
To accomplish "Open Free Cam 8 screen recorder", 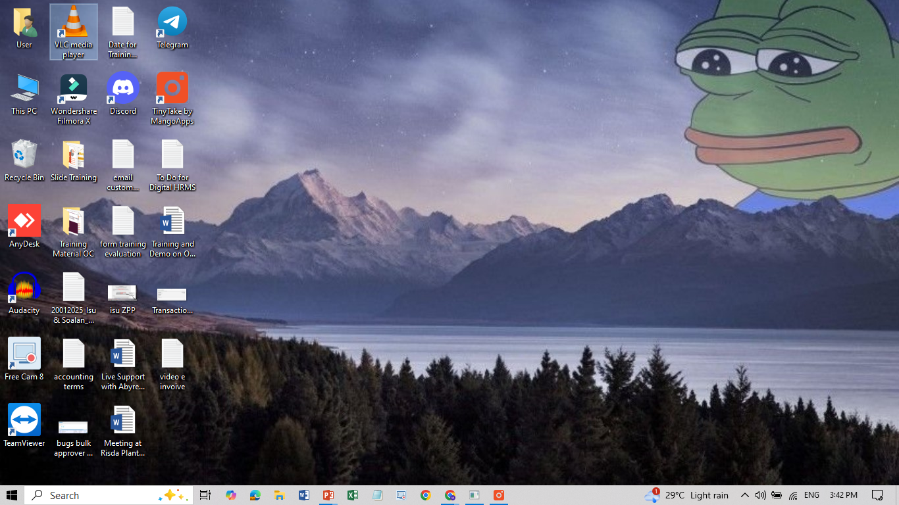I will coord(24,353).
